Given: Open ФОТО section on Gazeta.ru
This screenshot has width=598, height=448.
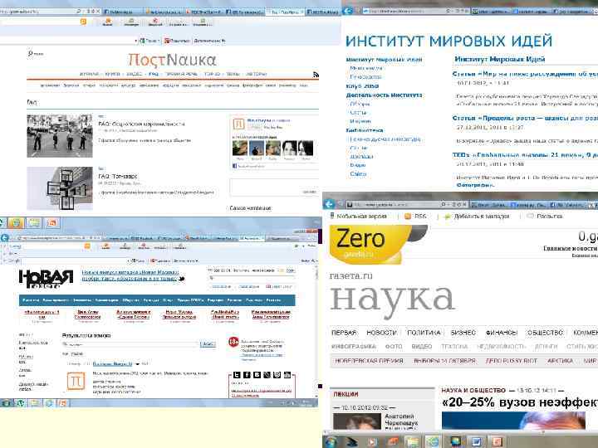Looking at the screenshot, I should point(394,346).
